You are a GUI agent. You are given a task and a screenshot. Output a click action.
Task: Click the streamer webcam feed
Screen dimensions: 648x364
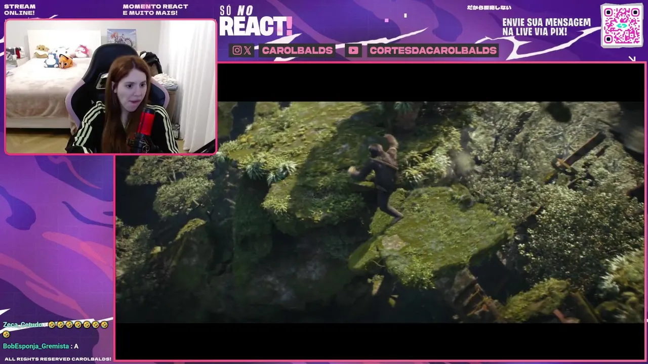coord(110,87)
